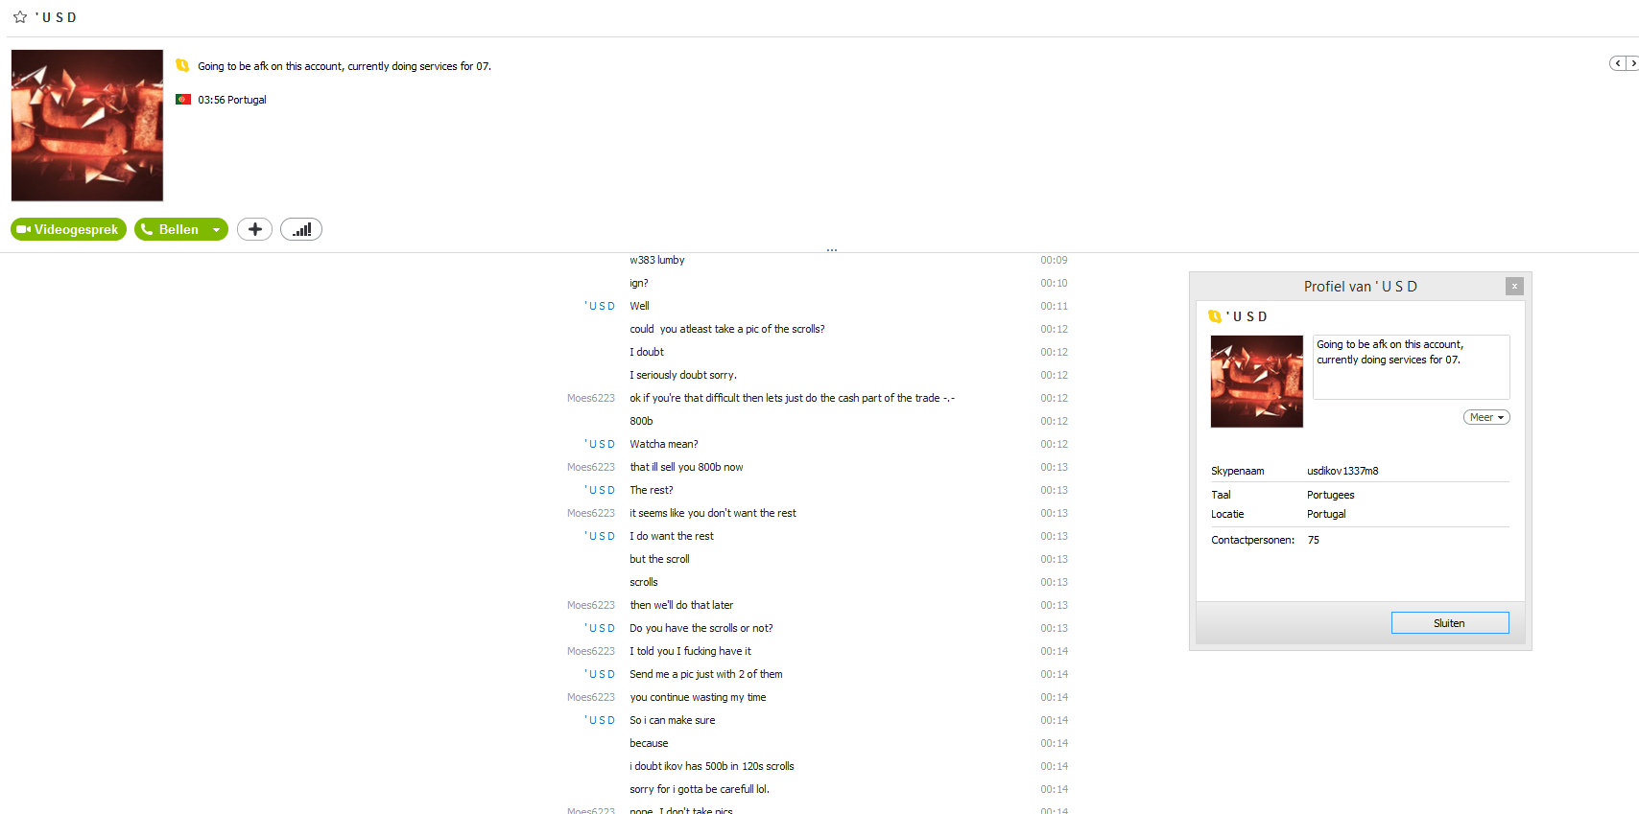
Task: Add people with the plus button
Action: (x=254, y=229)
